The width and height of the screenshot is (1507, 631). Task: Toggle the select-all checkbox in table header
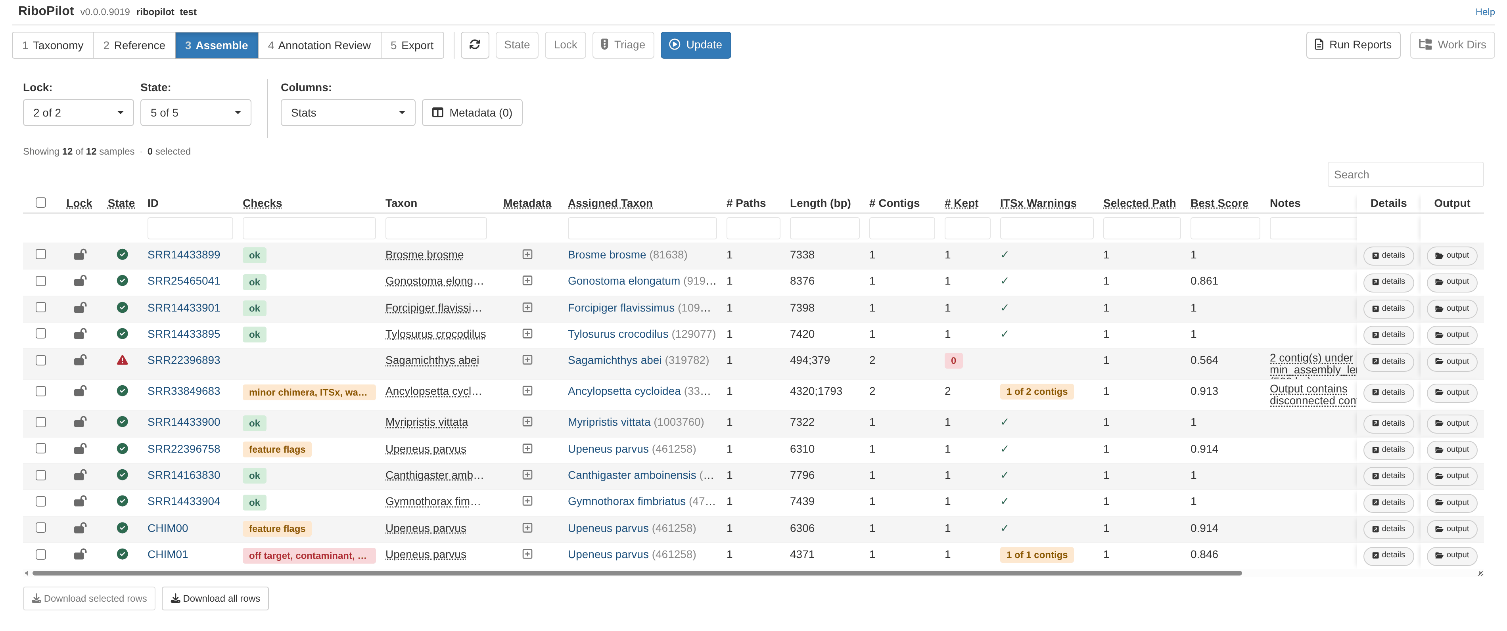point(41,203)
